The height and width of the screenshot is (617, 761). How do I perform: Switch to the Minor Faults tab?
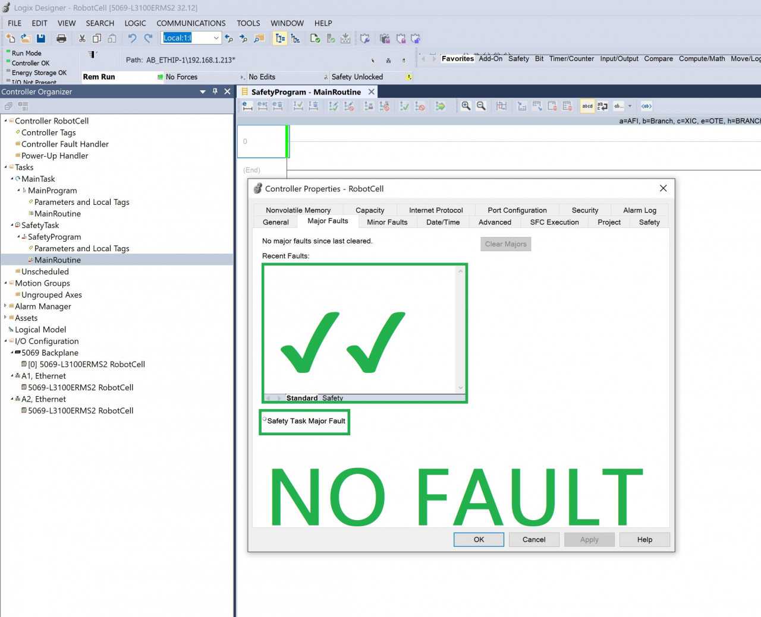tap(387, 222)
